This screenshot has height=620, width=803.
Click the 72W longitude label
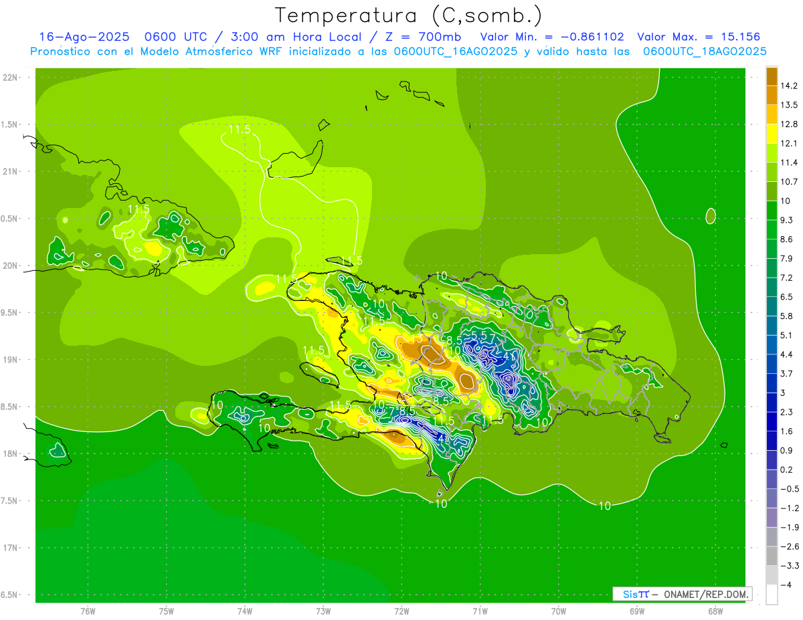[x=401, y=611]
